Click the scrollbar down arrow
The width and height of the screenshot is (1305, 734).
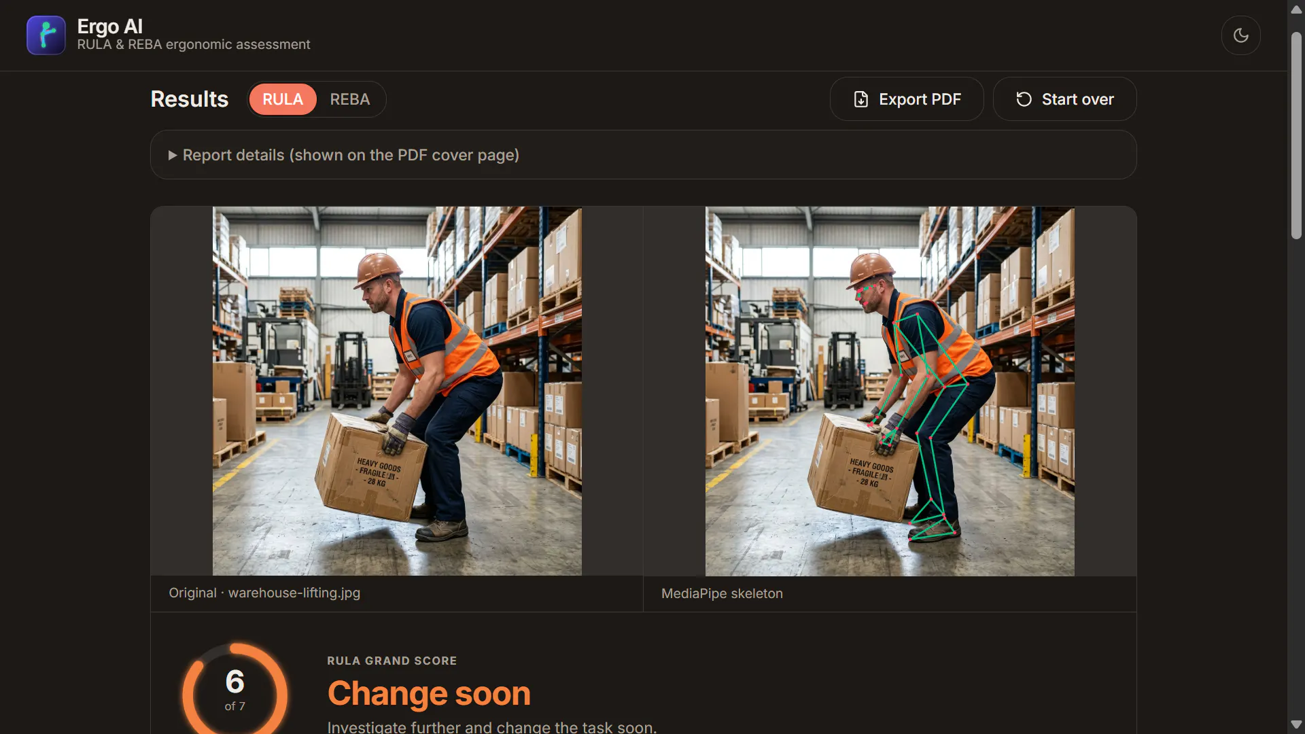pos(1296,724)
